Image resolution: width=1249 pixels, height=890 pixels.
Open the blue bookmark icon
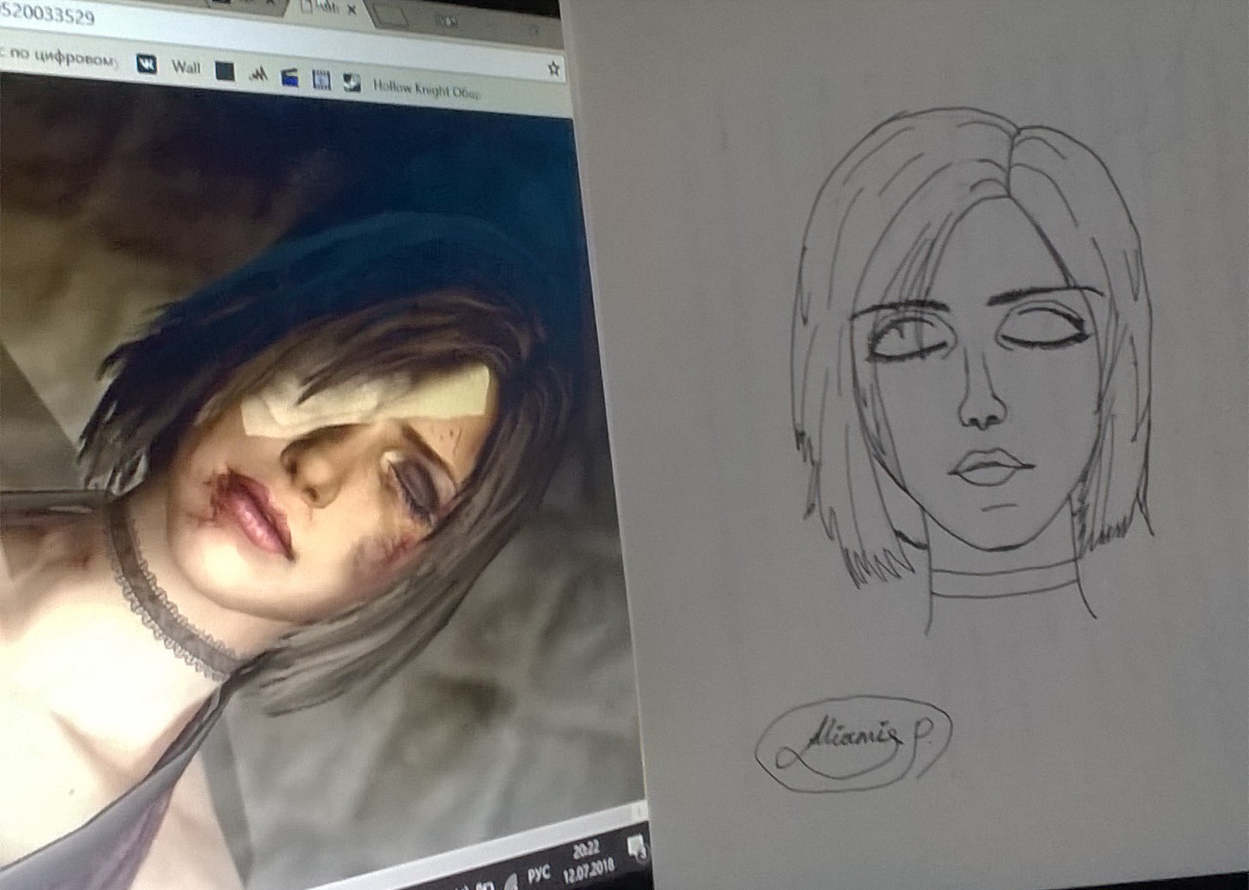(290, 78)
